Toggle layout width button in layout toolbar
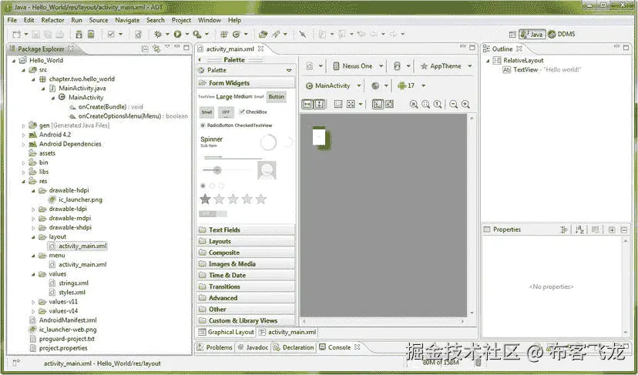This screenshot has height=375, width=638. click(307, 104)
